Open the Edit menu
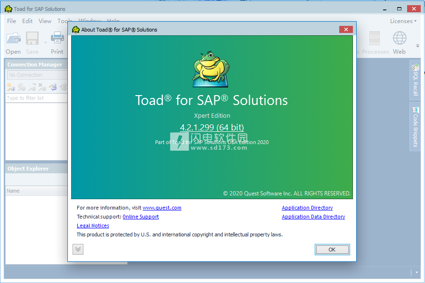 click(x=27, y=21)
